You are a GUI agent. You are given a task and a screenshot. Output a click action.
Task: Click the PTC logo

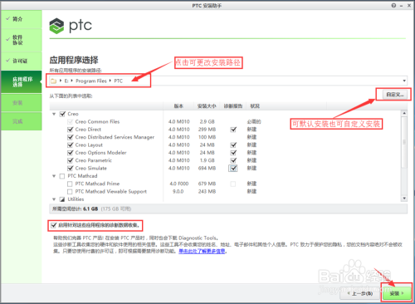click(x=71, y=26)
